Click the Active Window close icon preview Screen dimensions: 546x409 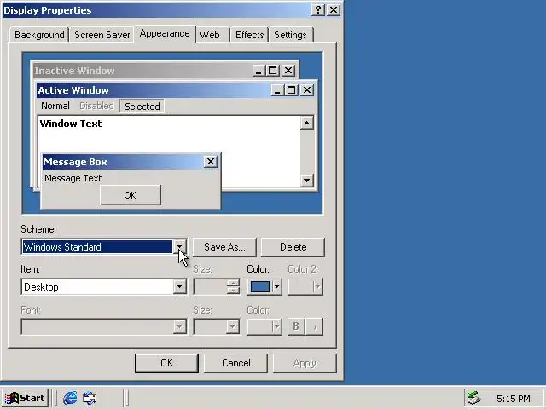coord(307,90)
